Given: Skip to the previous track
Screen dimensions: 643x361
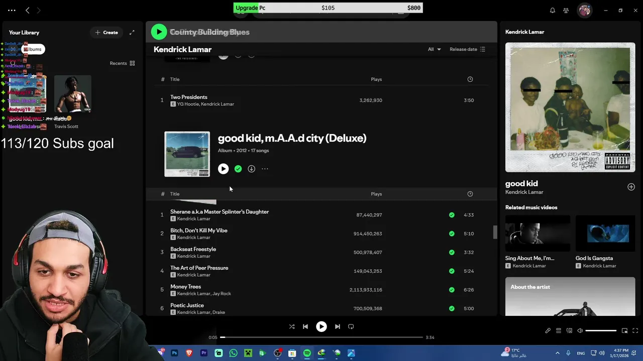Looking at the screenshot, I should coord(305,326).
